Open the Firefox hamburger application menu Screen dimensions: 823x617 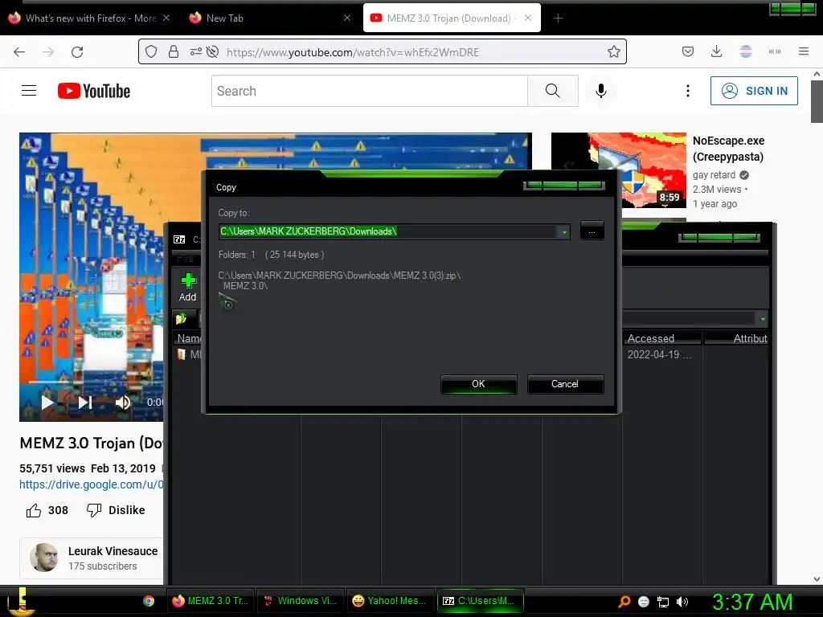[803, 51]
